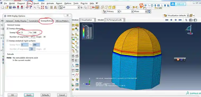201x97 pixels.
Task: Select the Rotate view tool
Action: coord(31,7)
